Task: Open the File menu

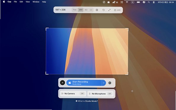Action: click(x=15, y=2)
